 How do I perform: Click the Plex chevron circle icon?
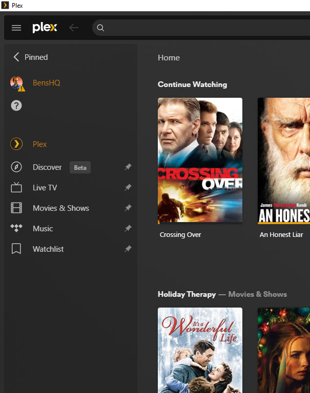(x=16, y=144)
